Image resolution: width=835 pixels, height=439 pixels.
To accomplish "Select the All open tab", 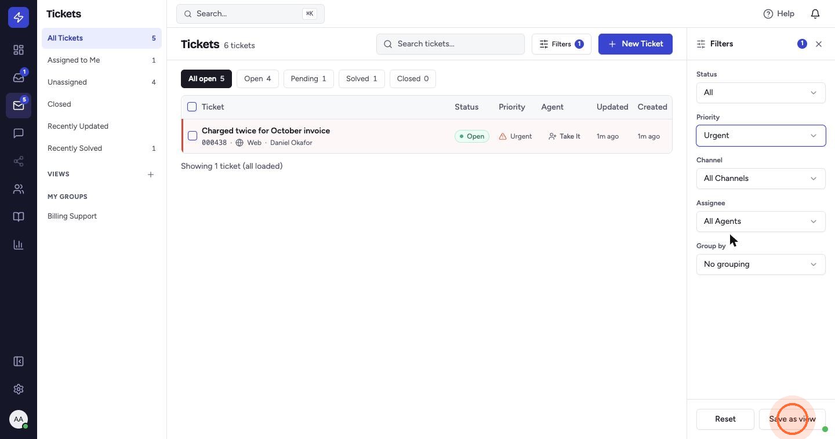I will 206,79.
